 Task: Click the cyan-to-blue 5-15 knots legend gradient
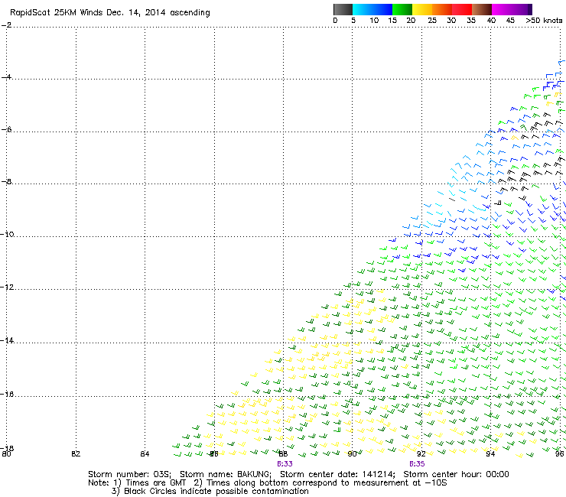(x=372, y=9)
